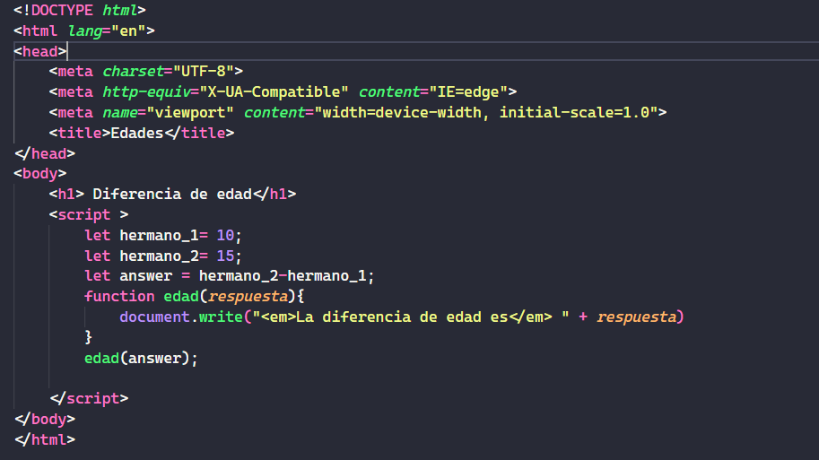Click the title text Edades

click(137, 133)
